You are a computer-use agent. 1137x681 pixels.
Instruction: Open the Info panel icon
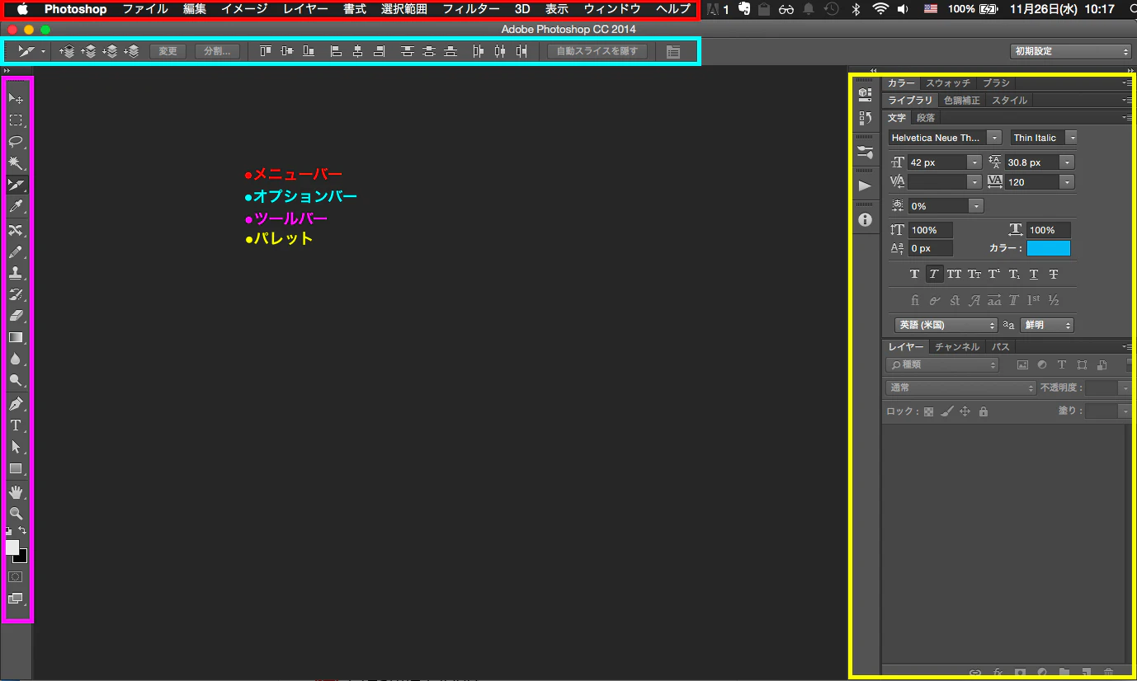click(865, 219)
